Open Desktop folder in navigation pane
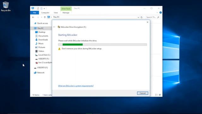This screenshot has height=114, width=202. pyautogui.click(x=42, y=32)
